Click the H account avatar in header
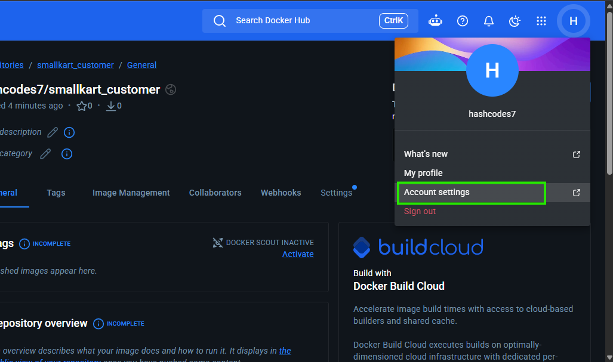This screenshot has height=362, width=613. 573,21
